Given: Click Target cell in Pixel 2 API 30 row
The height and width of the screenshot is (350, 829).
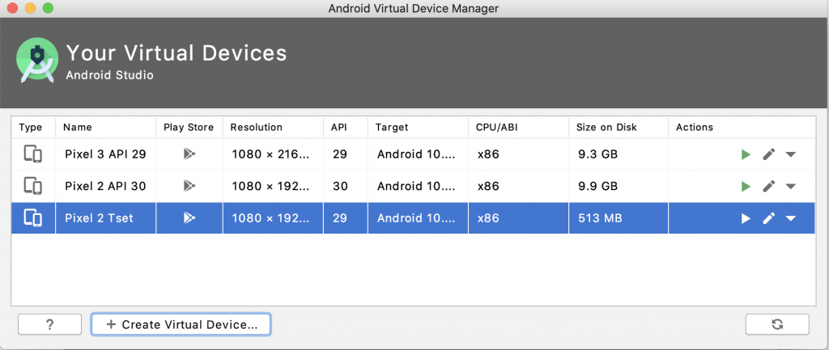Looking at the screenshot, I should [x=419, y=187].
